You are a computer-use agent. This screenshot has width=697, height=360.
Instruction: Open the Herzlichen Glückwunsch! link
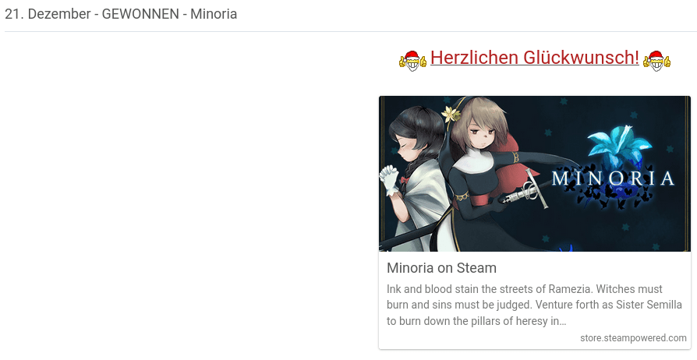535,58
